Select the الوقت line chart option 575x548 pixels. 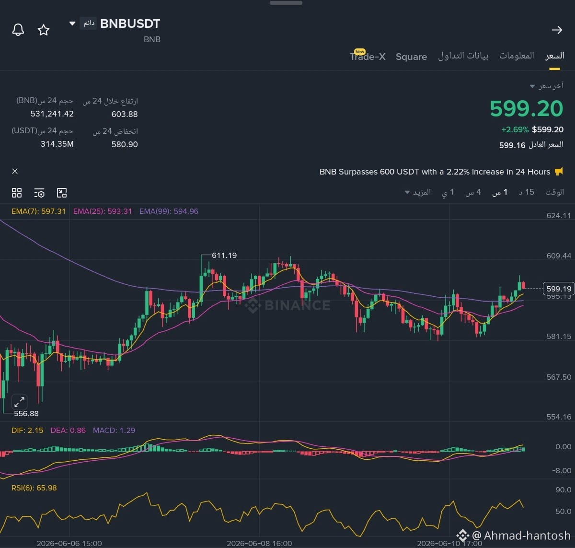click(x=554, y=192)
